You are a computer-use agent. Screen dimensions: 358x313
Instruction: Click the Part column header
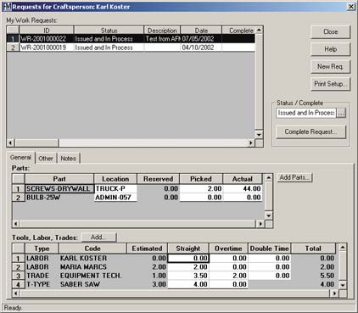coord(59,179)
